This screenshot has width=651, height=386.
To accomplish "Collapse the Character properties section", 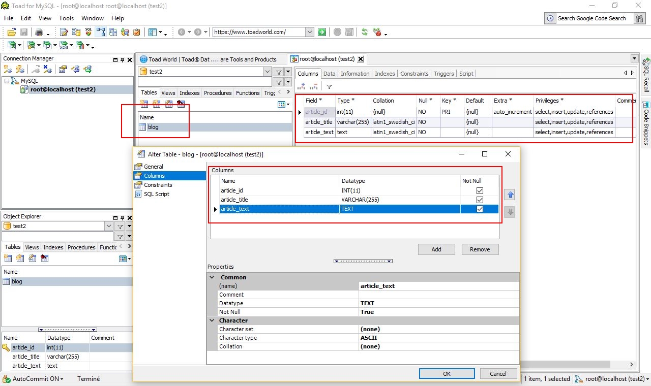I will (212, 320).
